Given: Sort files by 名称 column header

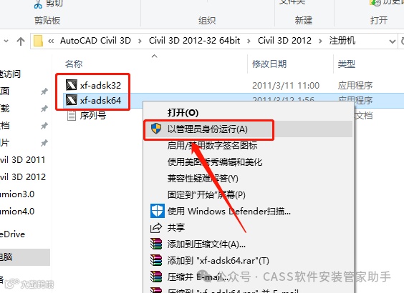Looking at the screenshot, I should 74,64.
